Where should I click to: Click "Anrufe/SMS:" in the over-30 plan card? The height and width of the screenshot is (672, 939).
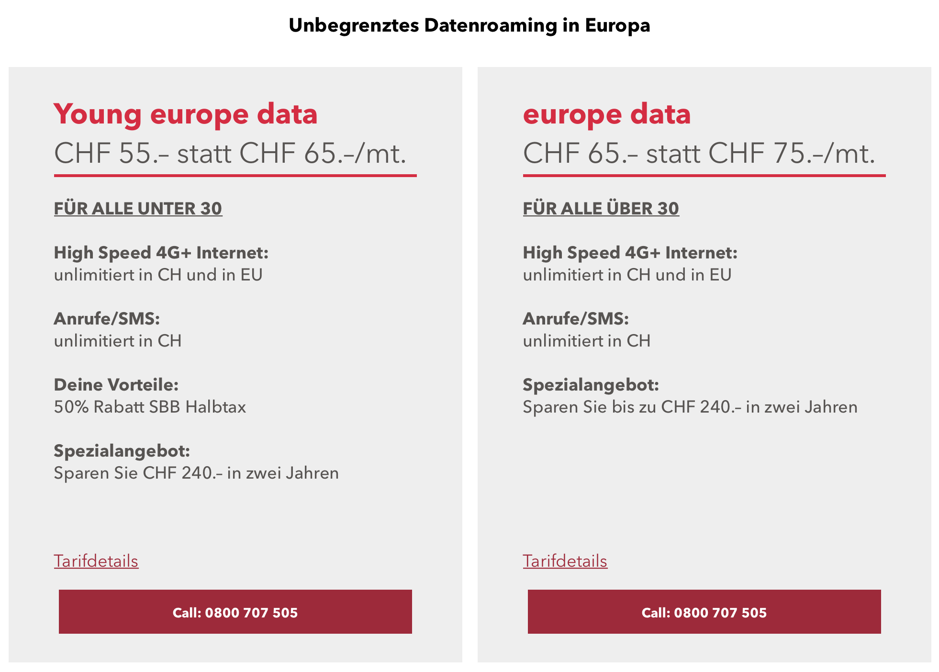point(576,319)
